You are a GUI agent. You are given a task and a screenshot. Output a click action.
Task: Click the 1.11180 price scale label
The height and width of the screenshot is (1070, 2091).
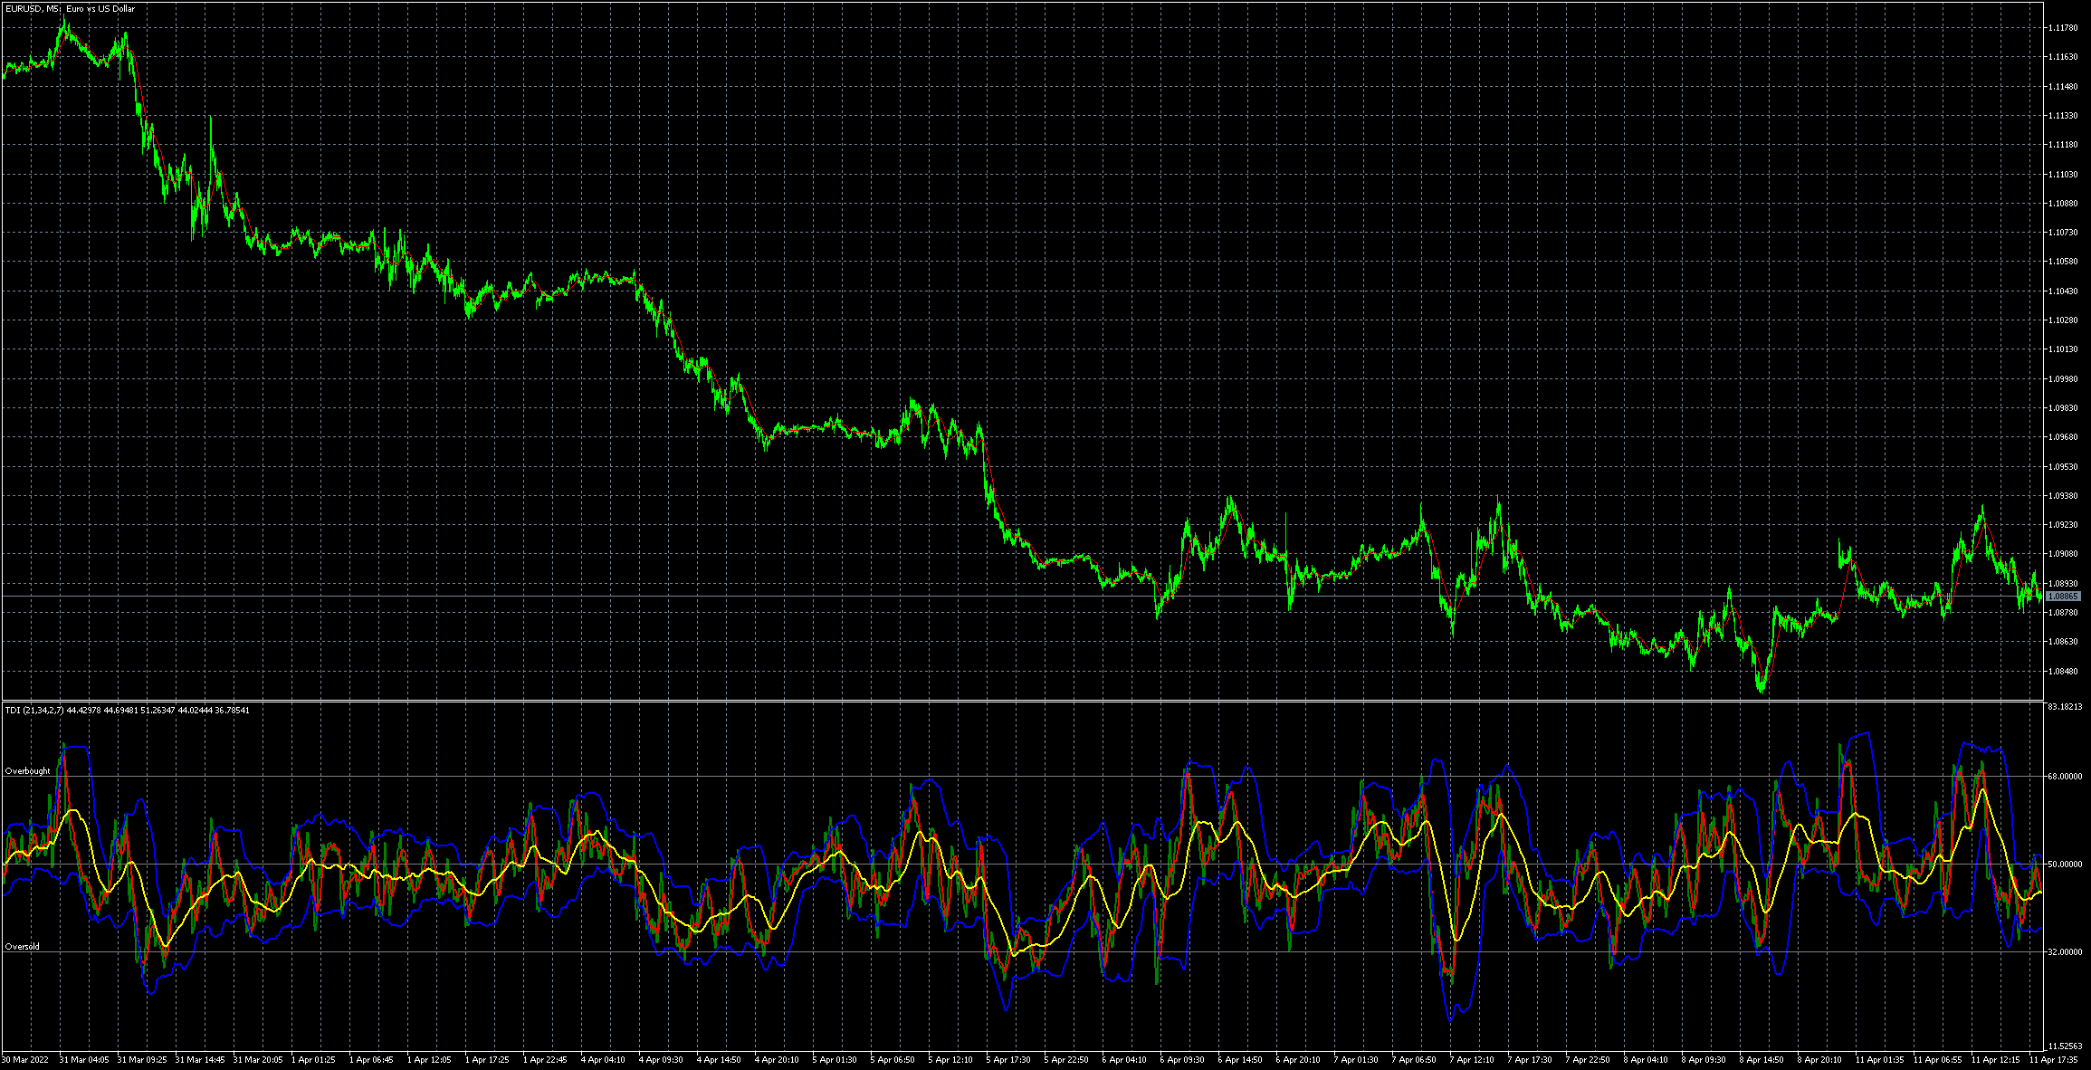[x=2063, y=145]
